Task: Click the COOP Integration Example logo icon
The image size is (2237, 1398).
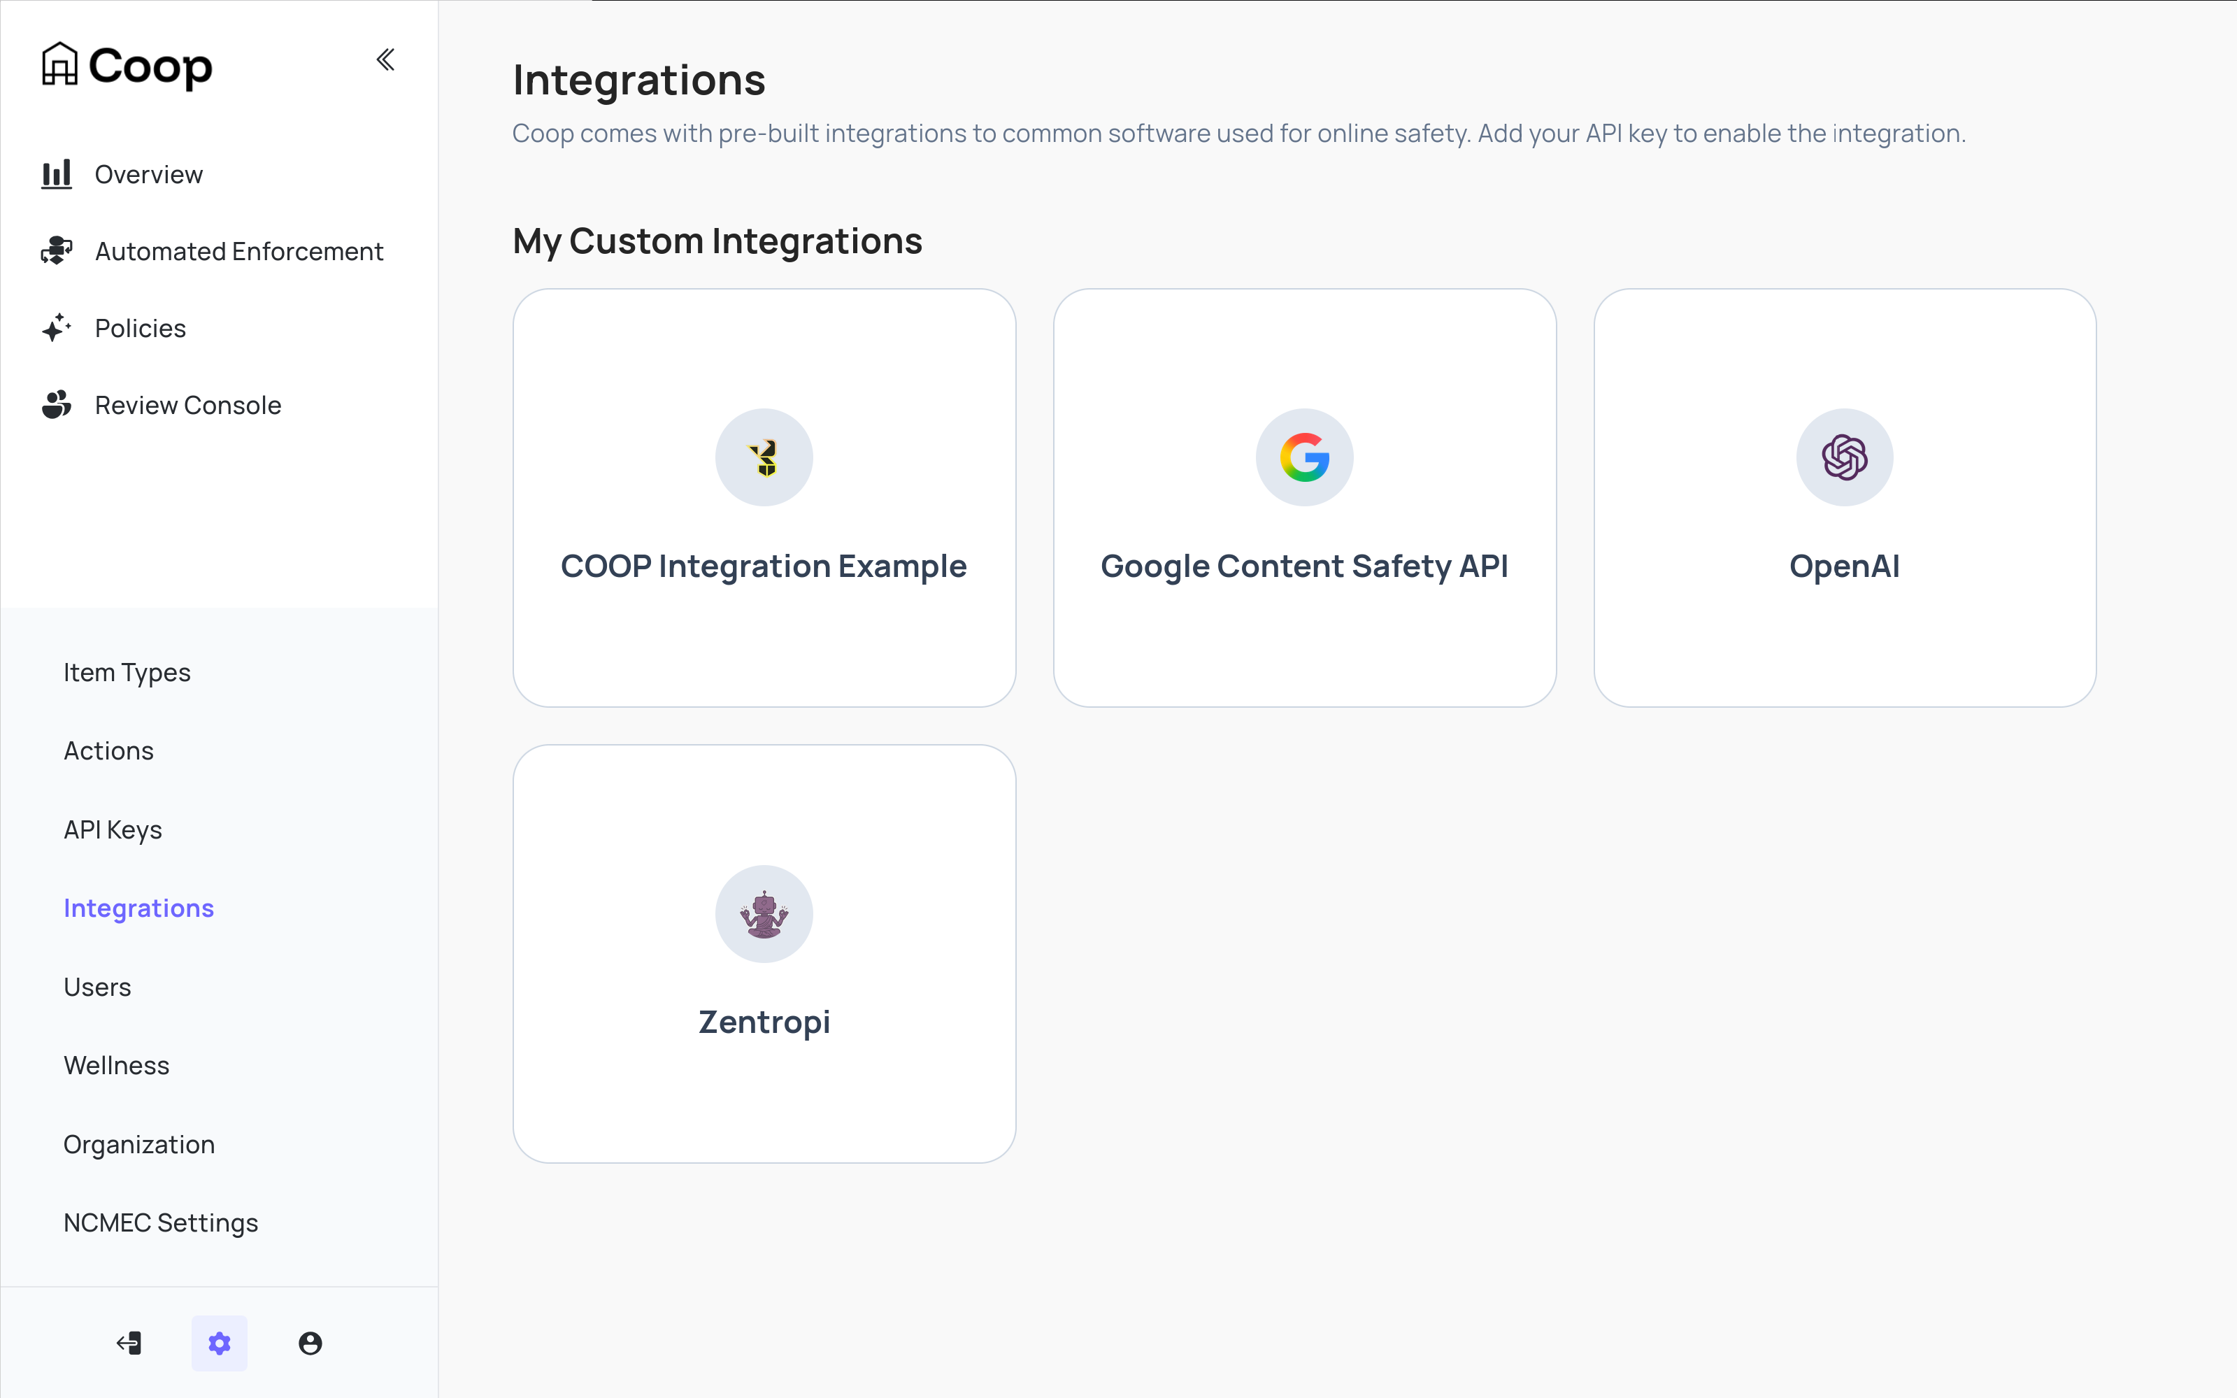Action: tap(764, 457)
